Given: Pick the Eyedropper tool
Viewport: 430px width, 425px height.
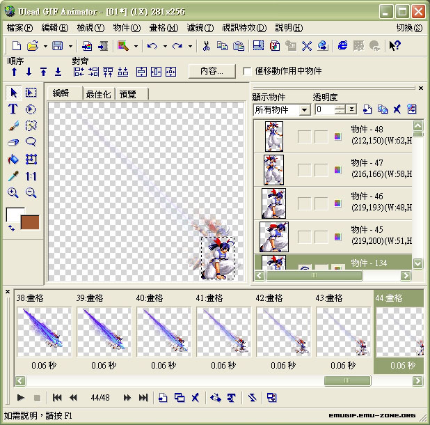Looking at the screenshot, I should click(x=13, y=176).
